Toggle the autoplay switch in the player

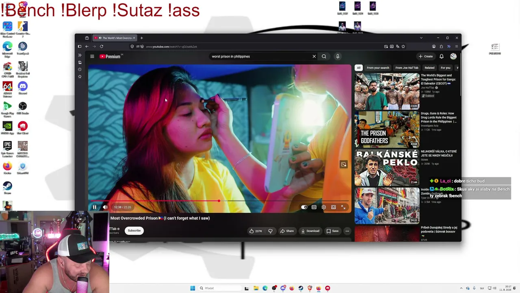pyautogui.click(x=304, y=207)
